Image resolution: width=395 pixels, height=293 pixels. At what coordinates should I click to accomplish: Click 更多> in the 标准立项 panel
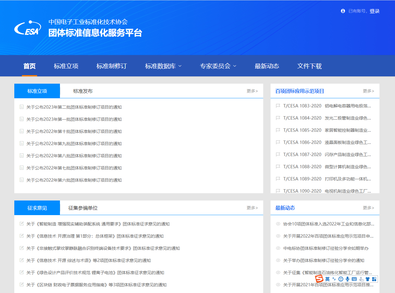point(252,91)
